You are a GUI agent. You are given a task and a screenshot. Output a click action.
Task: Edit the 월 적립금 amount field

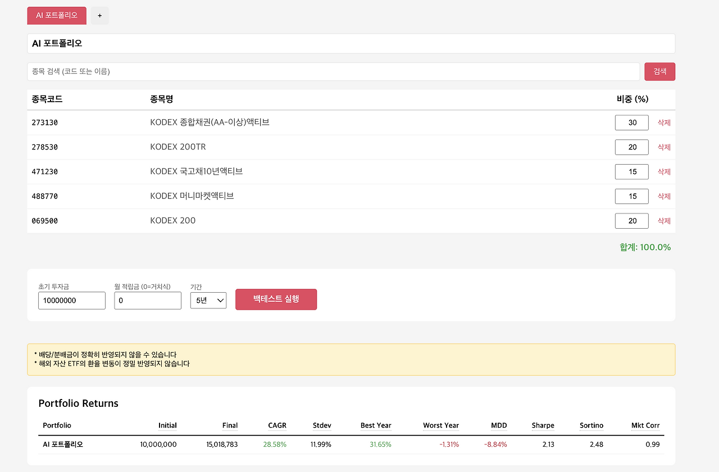(148, 301)
